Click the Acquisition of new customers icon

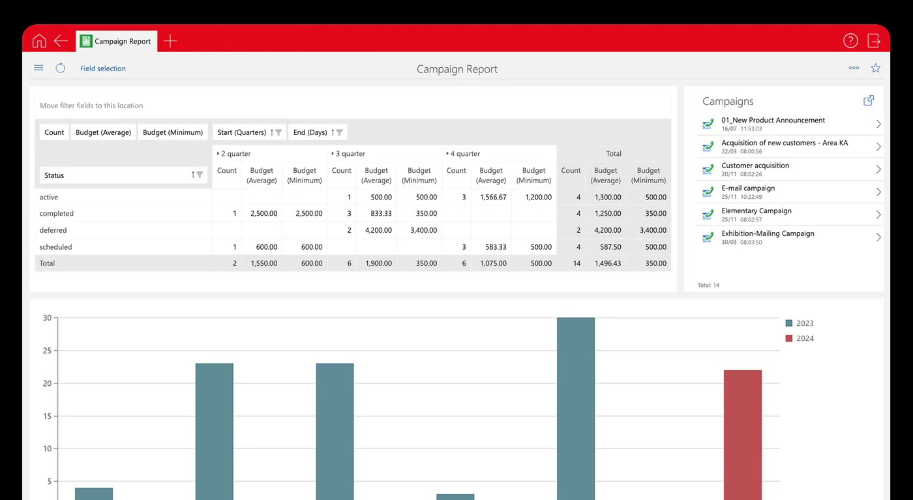pyautogui.click(x=708, y=147)
